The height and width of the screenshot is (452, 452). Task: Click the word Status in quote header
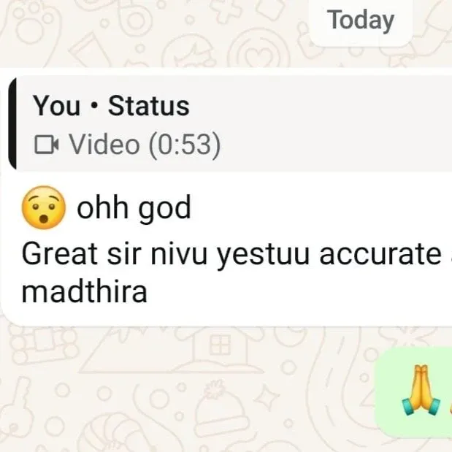(149, 106)
